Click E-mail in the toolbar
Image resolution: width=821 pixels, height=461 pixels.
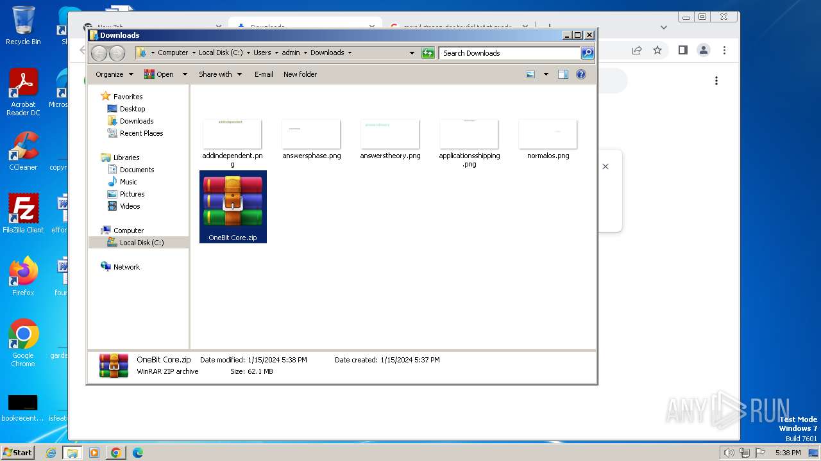pyautogui.click(x=264, y=74)
